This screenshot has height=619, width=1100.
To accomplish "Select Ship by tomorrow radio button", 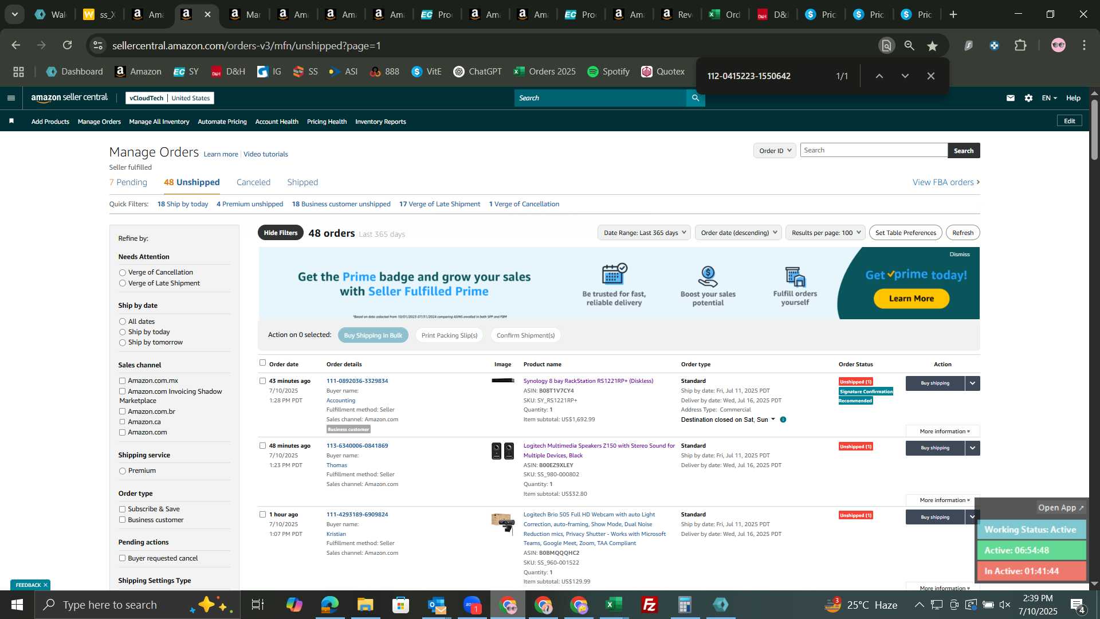I will (122, 343).
